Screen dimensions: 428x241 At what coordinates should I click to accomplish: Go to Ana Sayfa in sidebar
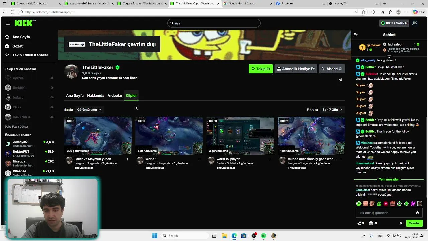click(x=21, y=37)
